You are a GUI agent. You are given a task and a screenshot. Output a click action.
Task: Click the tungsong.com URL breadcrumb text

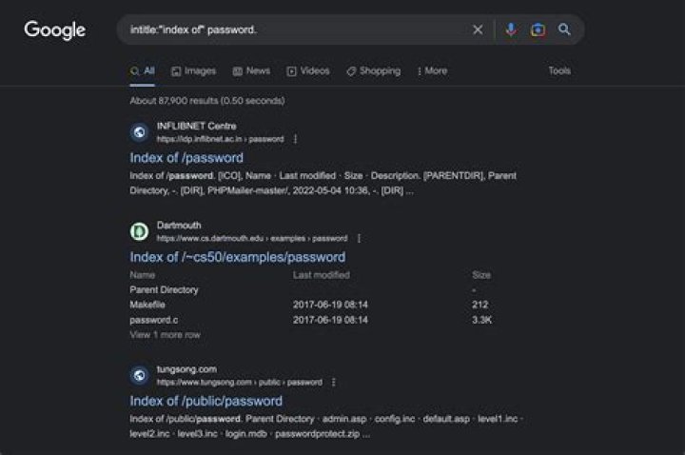(240, 383)
